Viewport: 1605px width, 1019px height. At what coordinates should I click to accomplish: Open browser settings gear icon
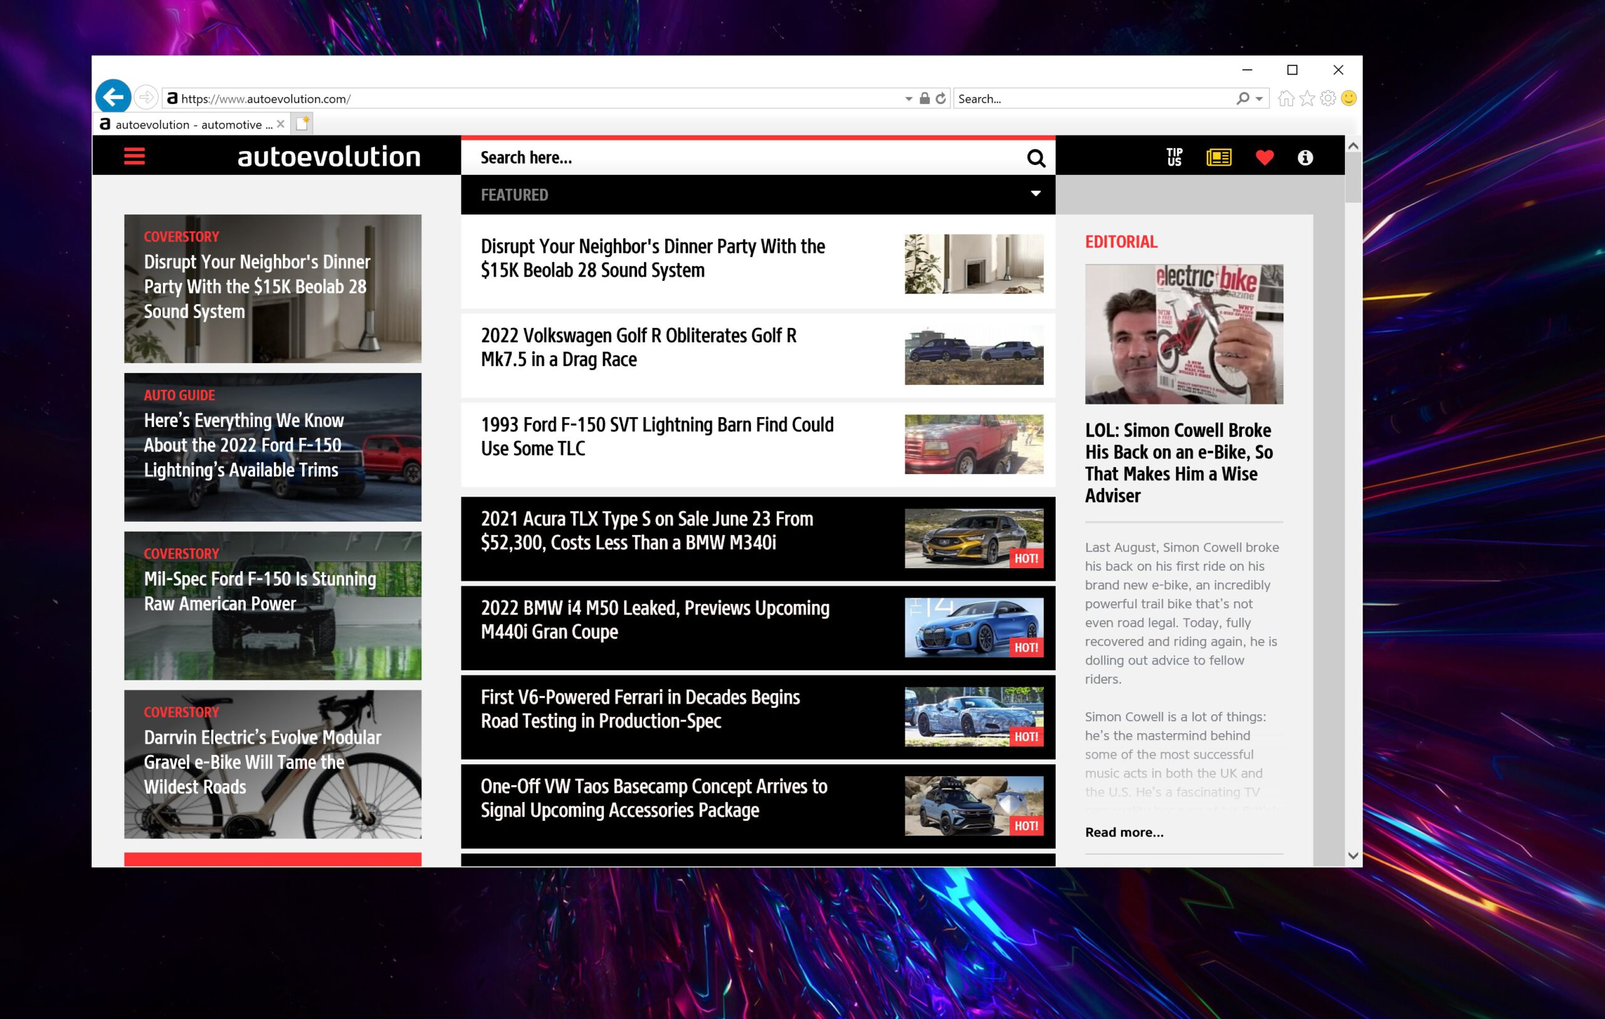pyautogui.click(x=1328, y=98)
